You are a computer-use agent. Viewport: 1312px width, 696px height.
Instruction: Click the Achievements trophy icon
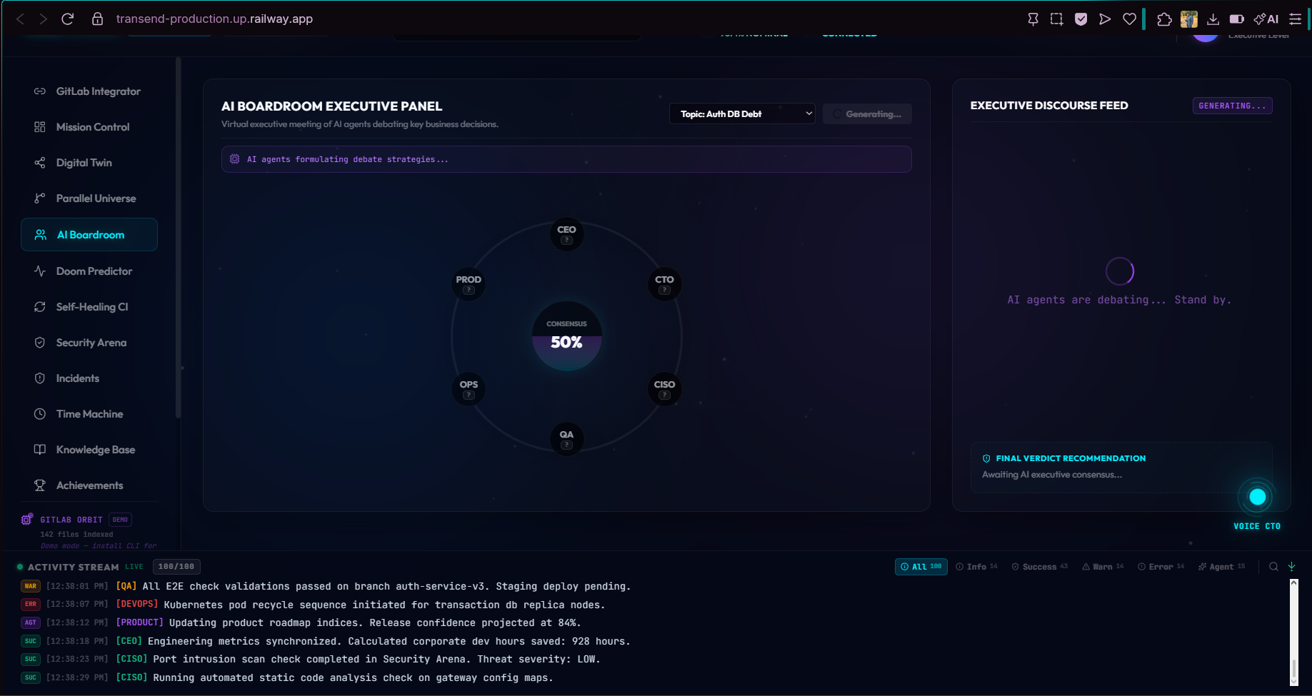click(x=40, y=485)
